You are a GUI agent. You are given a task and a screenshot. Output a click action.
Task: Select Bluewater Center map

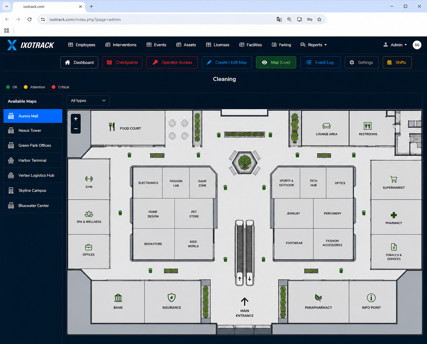[33, 206]
